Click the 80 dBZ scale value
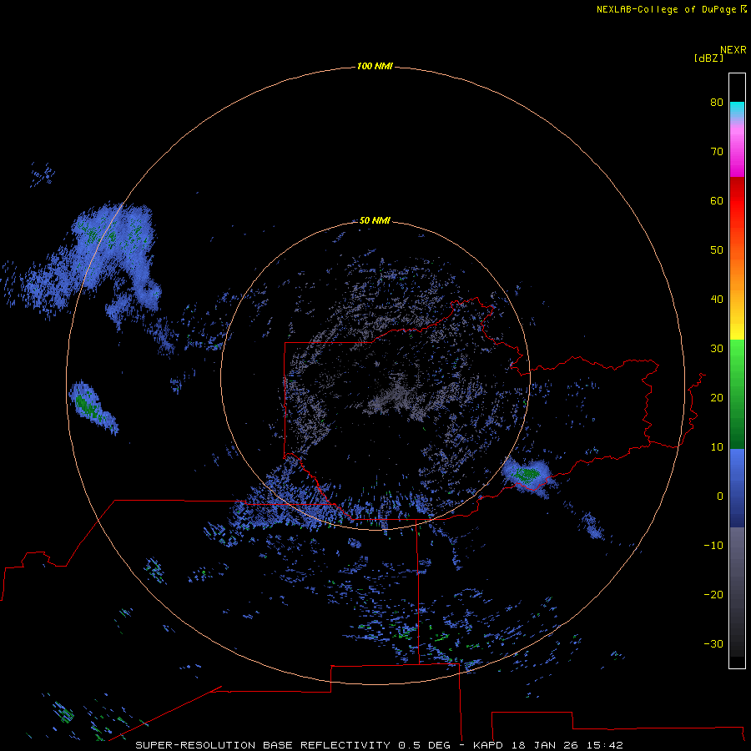This screenshot has width=751, height=751. (x=717, y=102)
